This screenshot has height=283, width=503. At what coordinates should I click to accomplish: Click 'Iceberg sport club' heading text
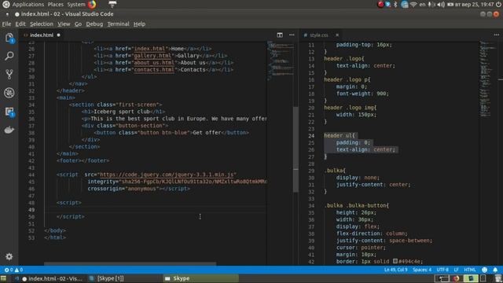point(122,112)
